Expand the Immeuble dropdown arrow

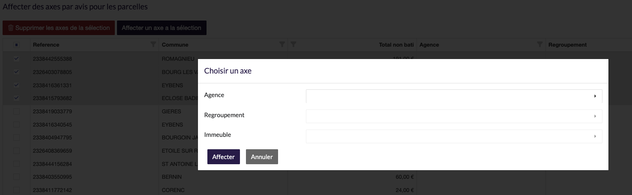pyautogui.click(x=595, y=136)
